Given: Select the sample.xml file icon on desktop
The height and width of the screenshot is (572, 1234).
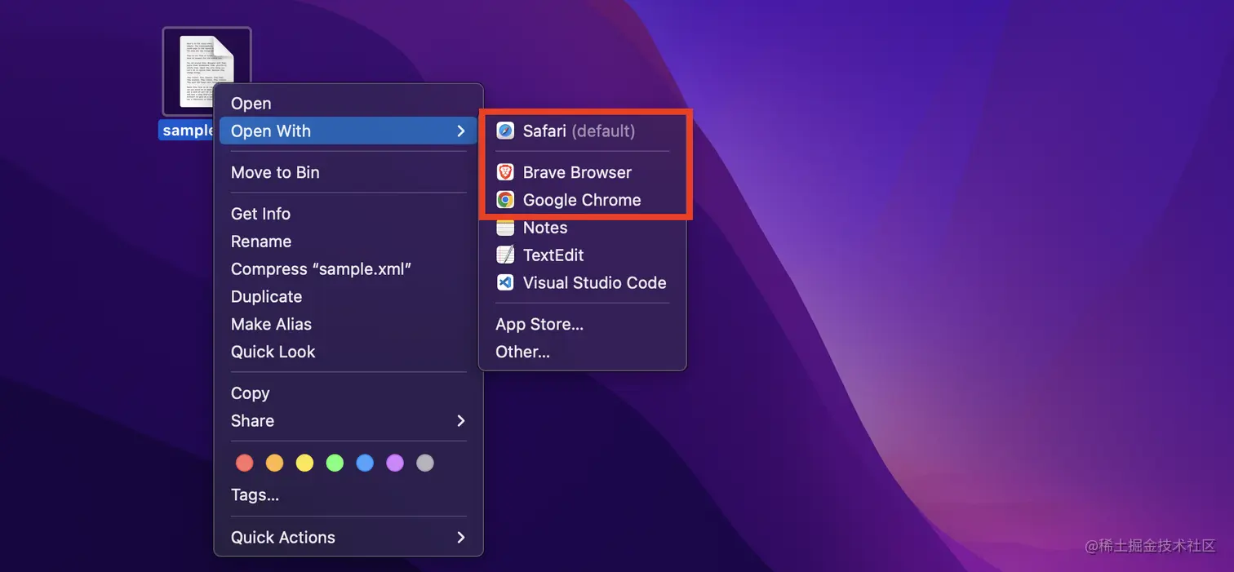Looking at the screenshot, I should [x=206, y=71].
